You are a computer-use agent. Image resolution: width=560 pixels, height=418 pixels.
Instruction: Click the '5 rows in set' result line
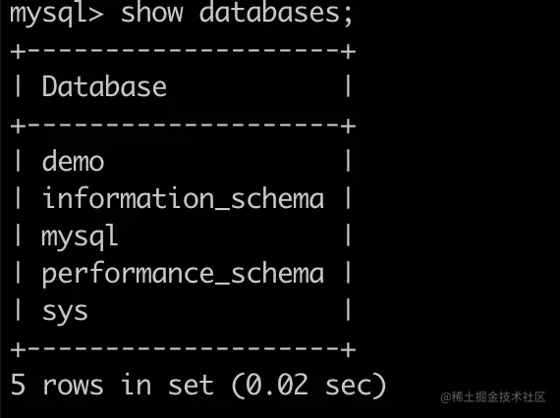112,385
